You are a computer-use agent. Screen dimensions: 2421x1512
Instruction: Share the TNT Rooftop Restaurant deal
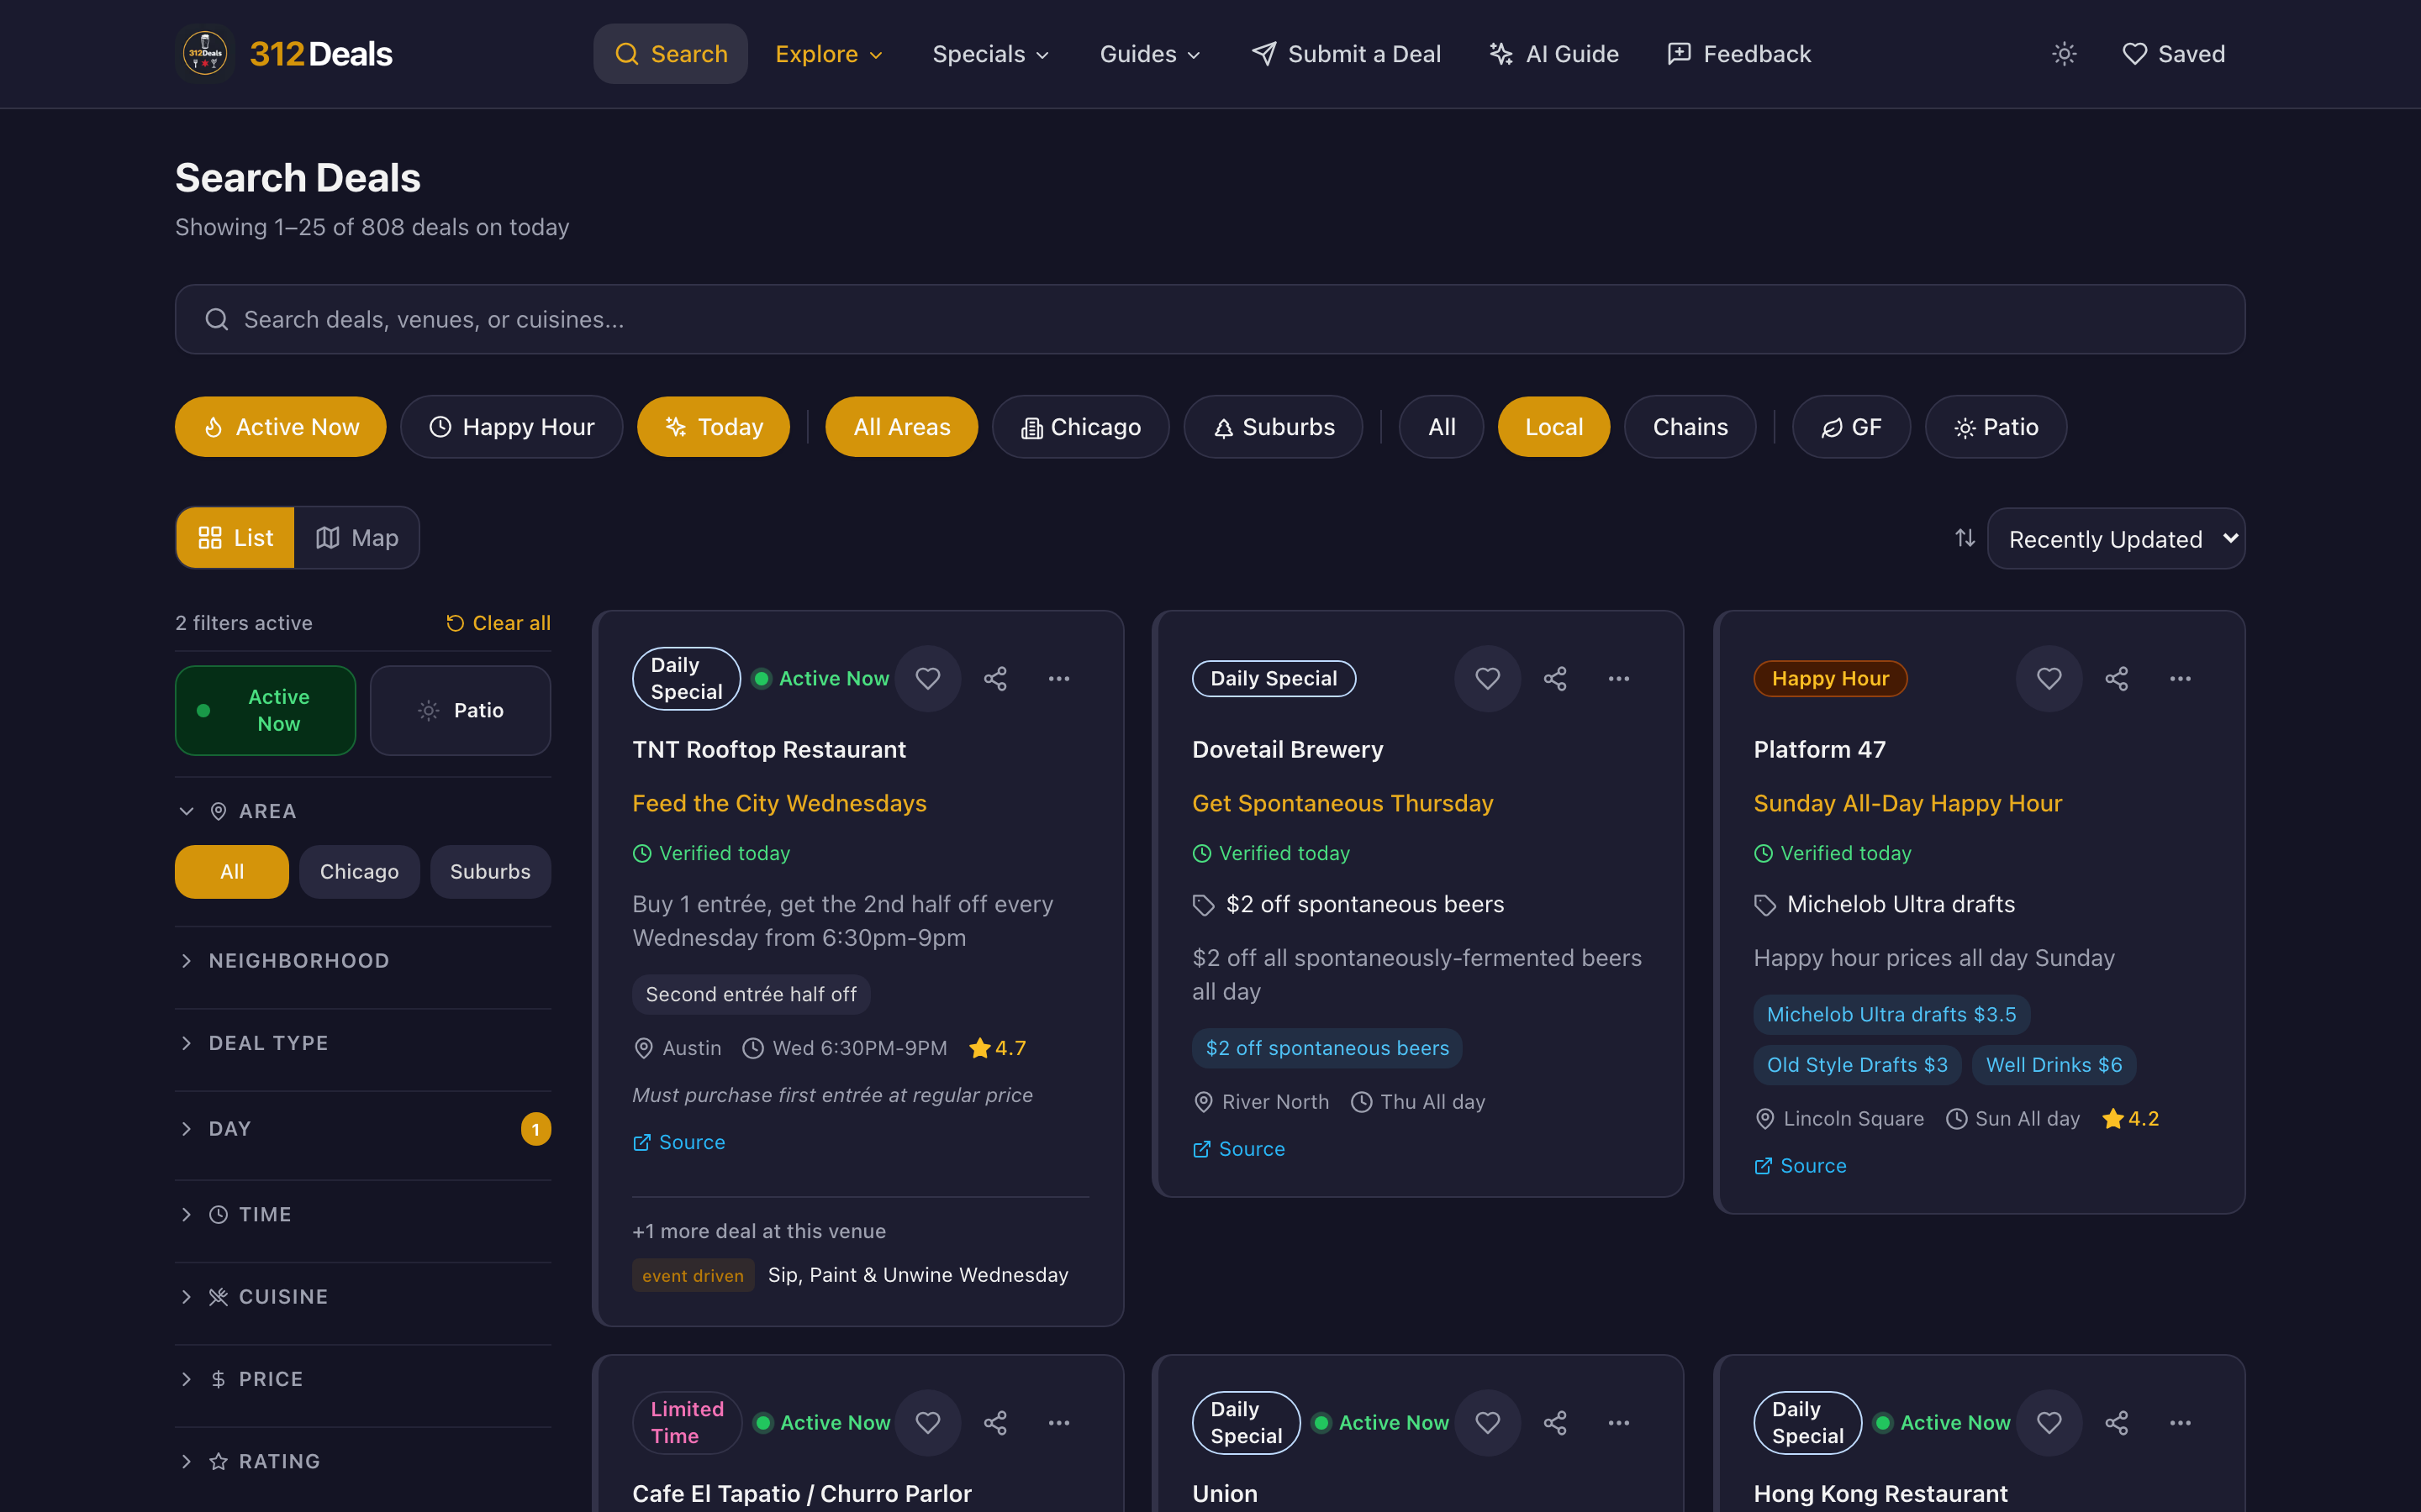(995, 679)
